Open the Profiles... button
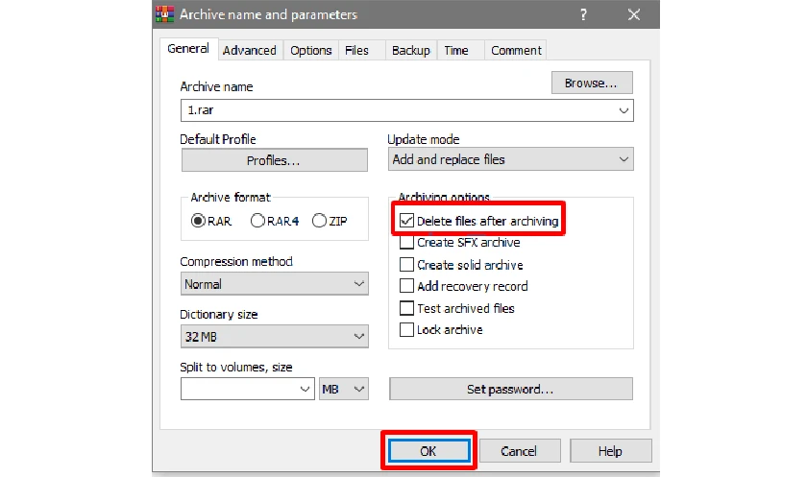807x477 pixels. pos(275,160)
